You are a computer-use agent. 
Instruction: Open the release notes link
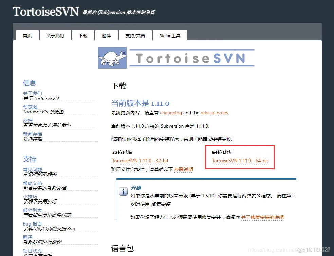[214, 113]
